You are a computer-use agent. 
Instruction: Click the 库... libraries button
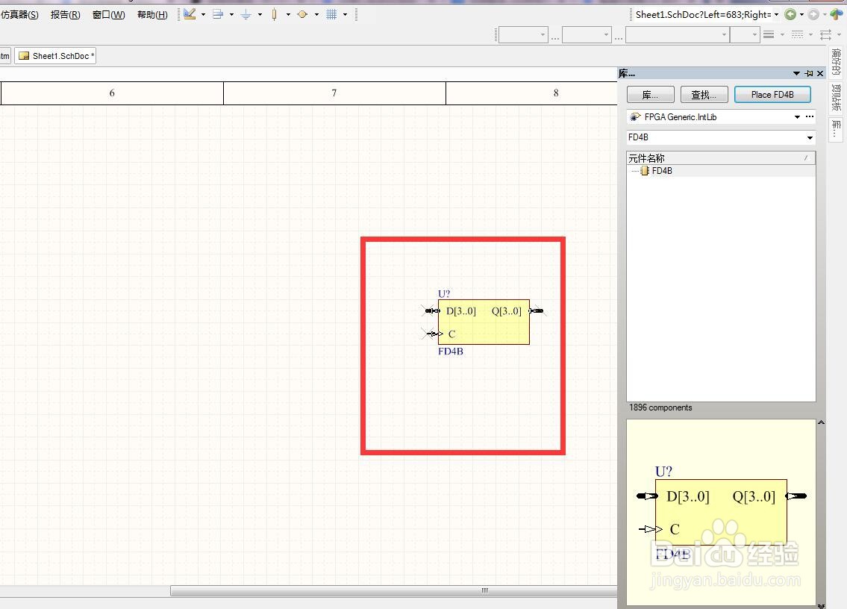(651, 95)
